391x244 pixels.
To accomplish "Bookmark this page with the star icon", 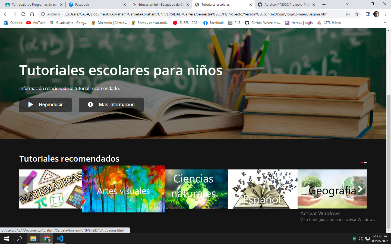I will point(357,14).
